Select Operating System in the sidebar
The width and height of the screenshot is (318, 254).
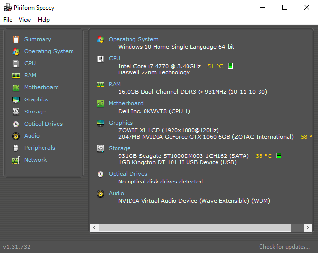point(49,51)
